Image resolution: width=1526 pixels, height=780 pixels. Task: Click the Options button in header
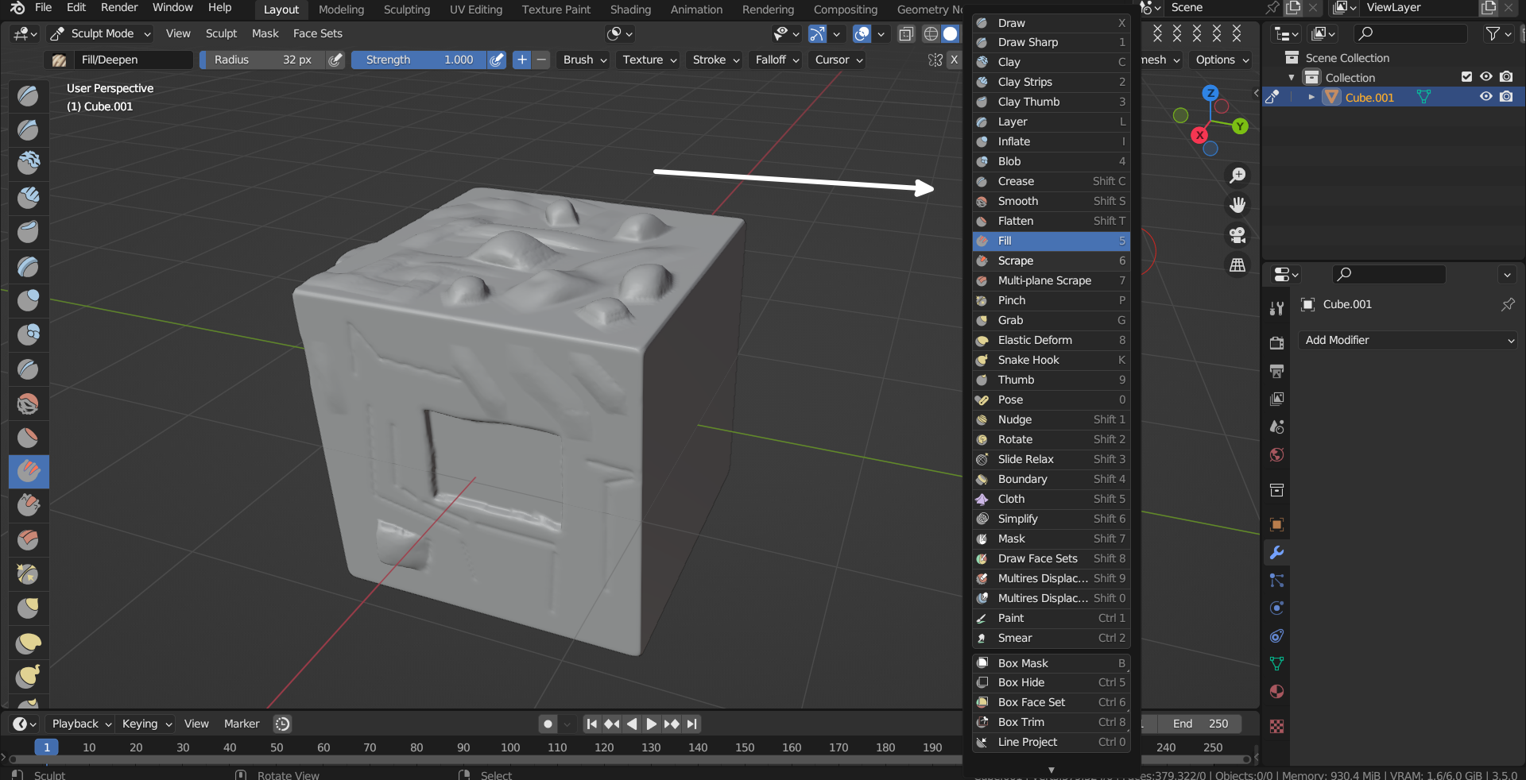tap(1221, 60)
